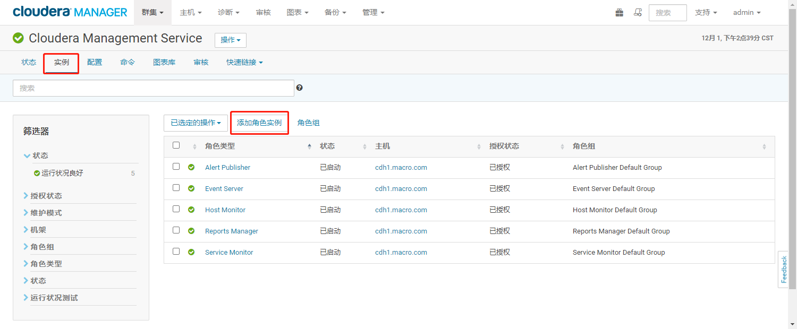Switch to the 图表库 tab
Viewport: 797px width, 329px height.
164,62
